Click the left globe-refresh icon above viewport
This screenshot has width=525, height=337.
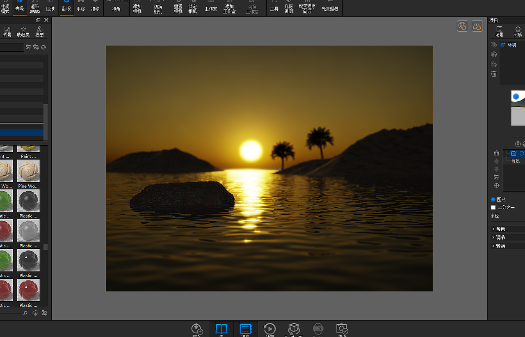(x=463, y=26)
